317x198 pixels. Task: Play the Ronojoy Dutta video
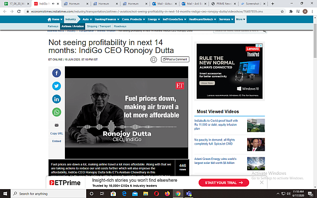click(127, 113)
